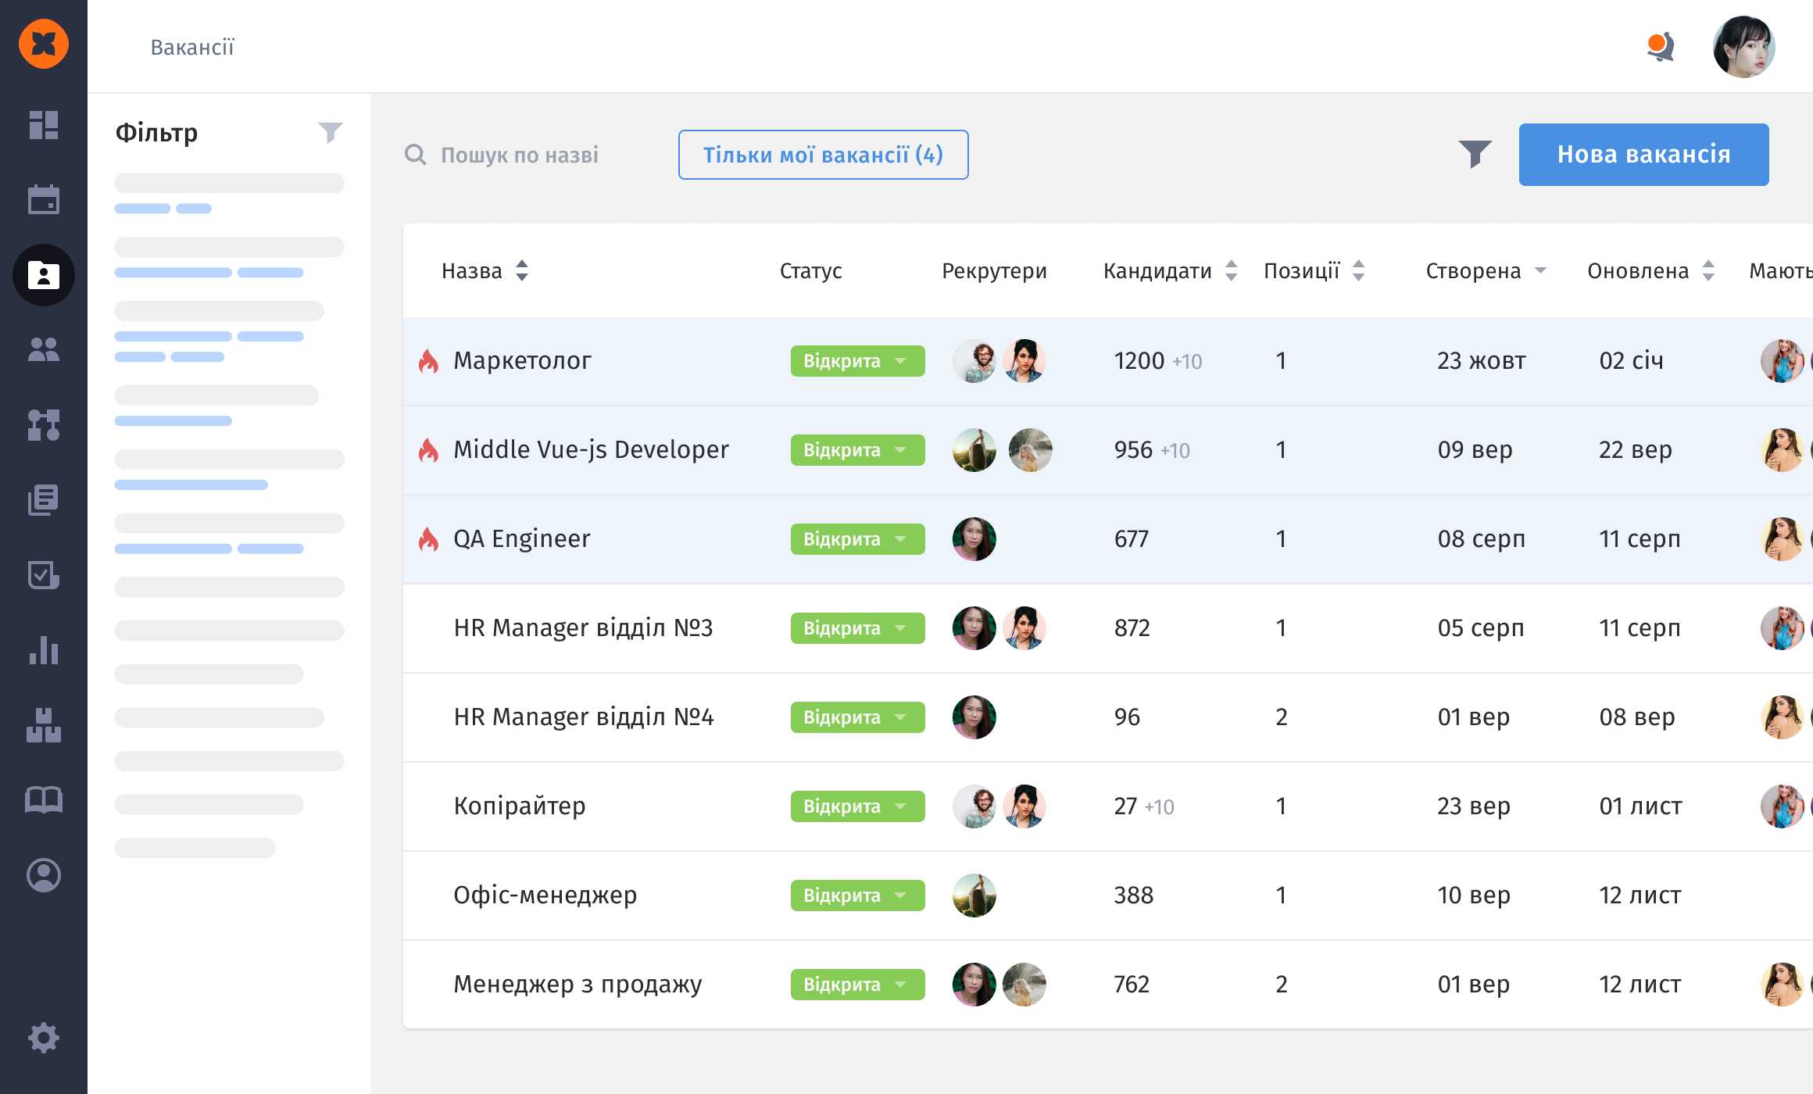Click the notifications bell icon
Screen dimensions: 1813x1094
tap(1660, 47)
